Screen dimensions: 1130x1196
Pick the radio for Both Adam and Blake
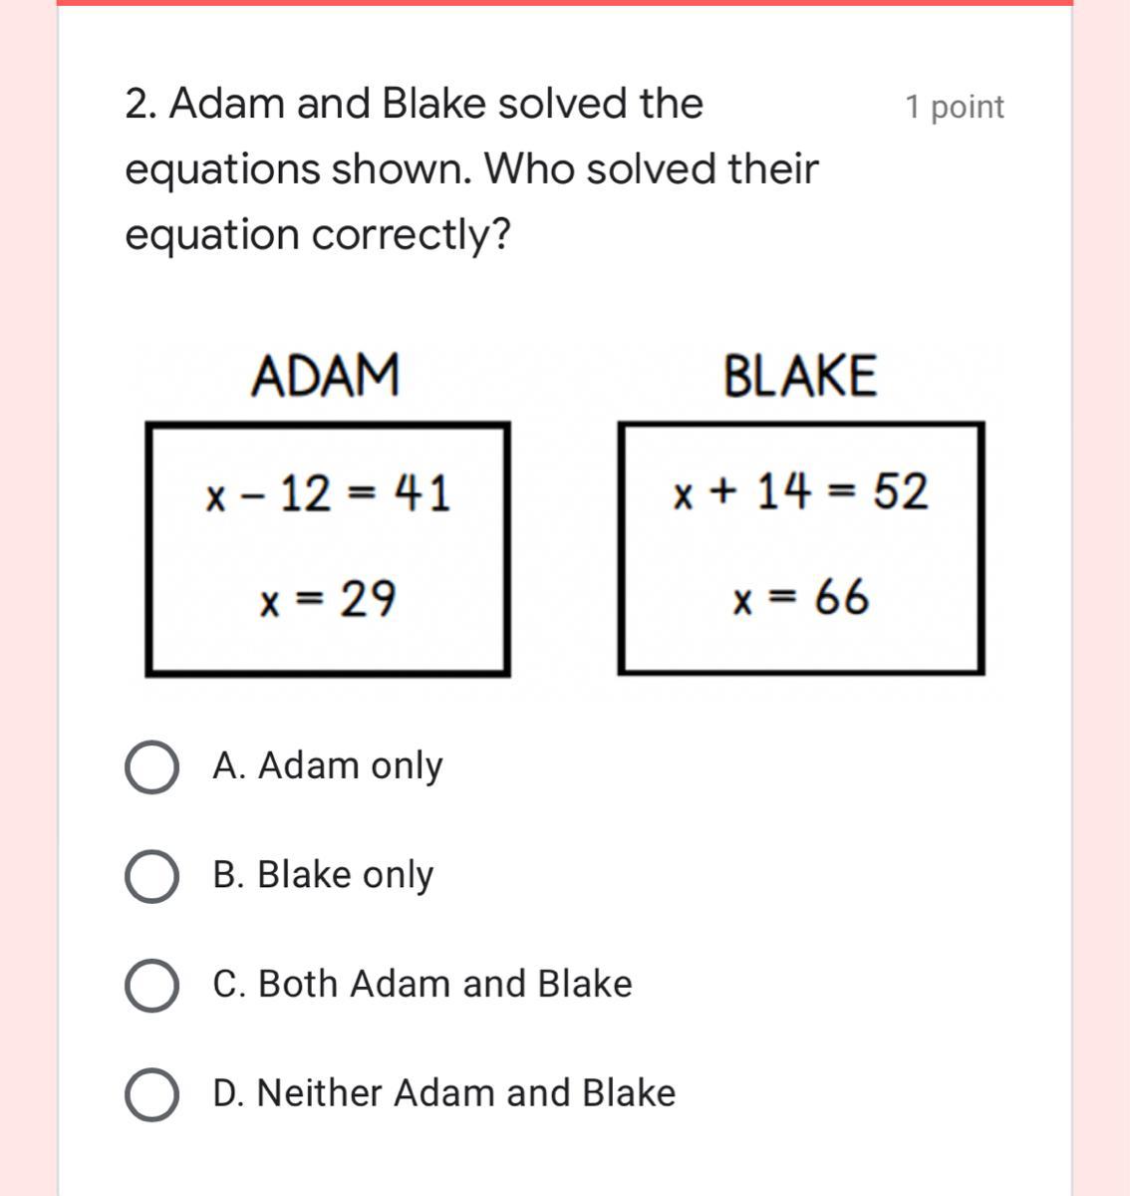pyautogui.click(x=151, y=986)
